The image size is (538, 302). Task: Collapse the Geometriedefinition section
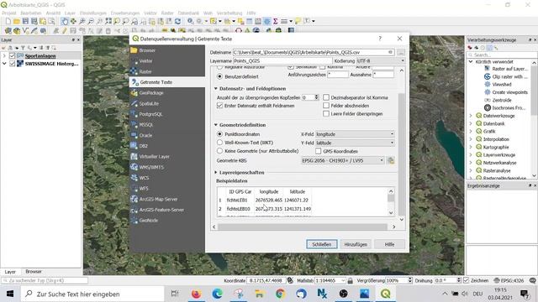tap(216, 125)
